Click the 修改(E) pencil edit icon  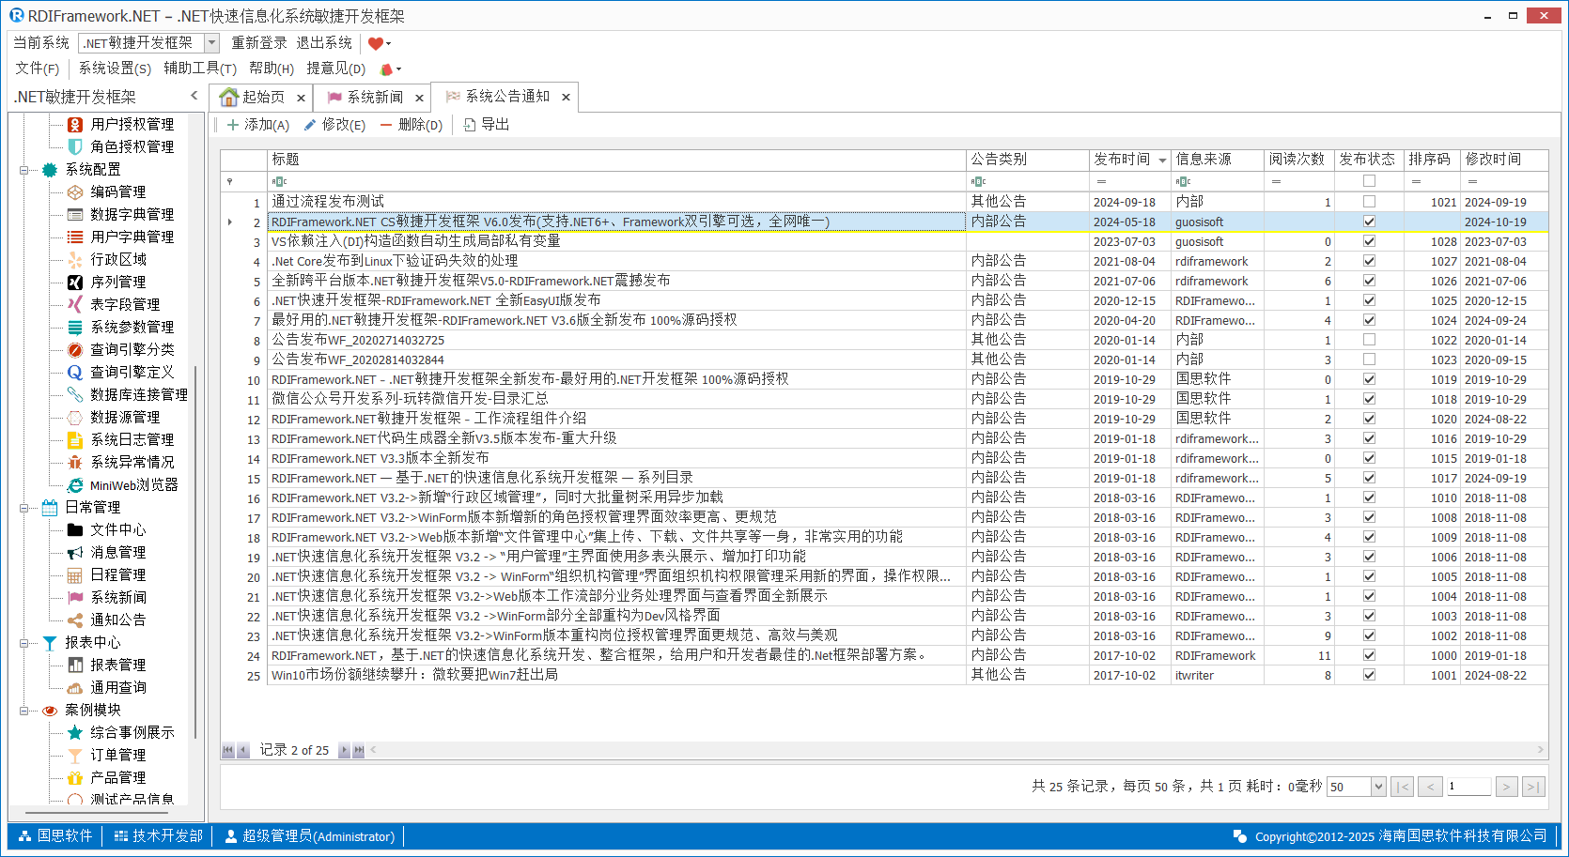click(x=310, y=125)
